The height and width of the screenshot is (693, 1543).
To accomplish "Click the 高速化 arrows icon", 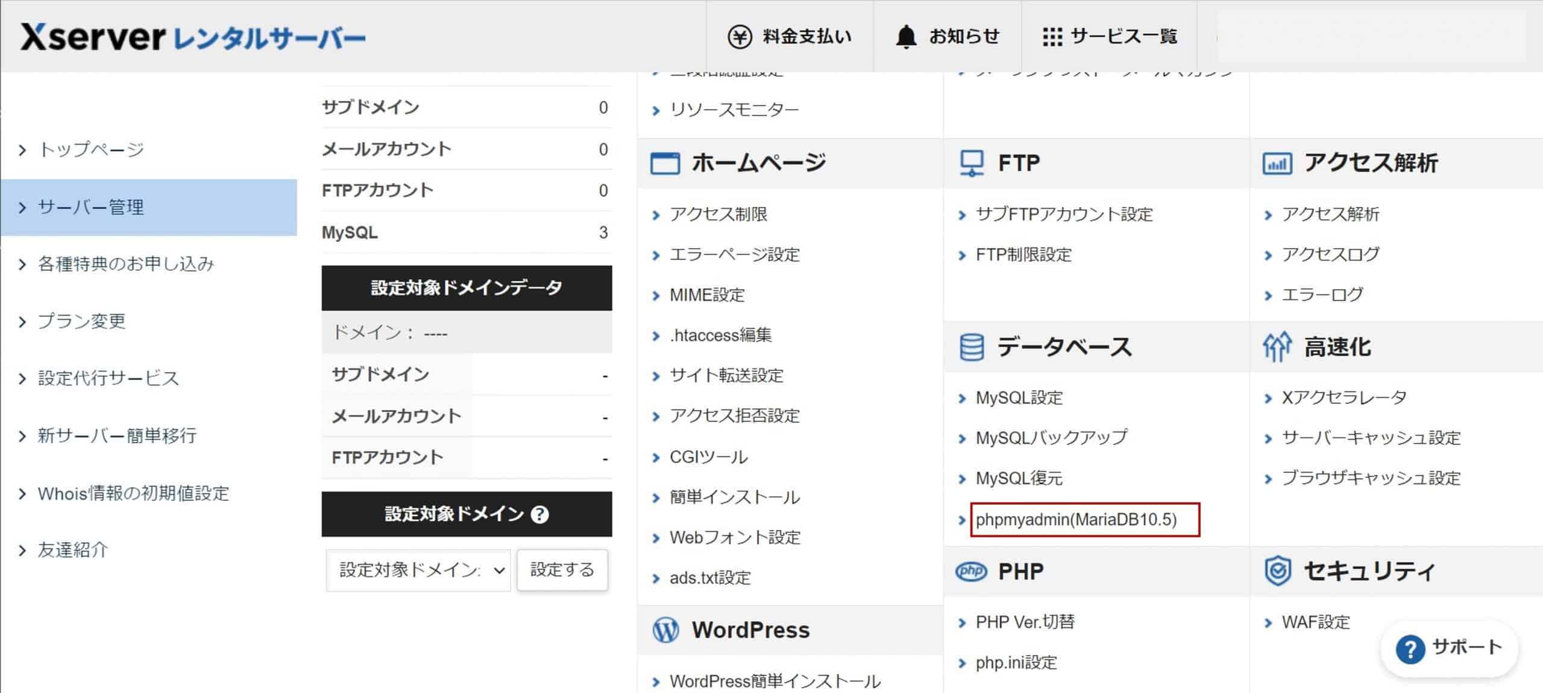I will 1277,347.
